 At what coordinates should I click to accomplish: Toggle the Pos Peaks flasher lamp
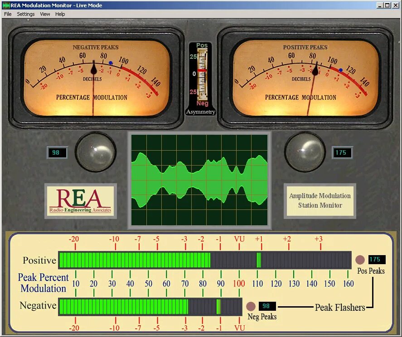pos(359,260)
